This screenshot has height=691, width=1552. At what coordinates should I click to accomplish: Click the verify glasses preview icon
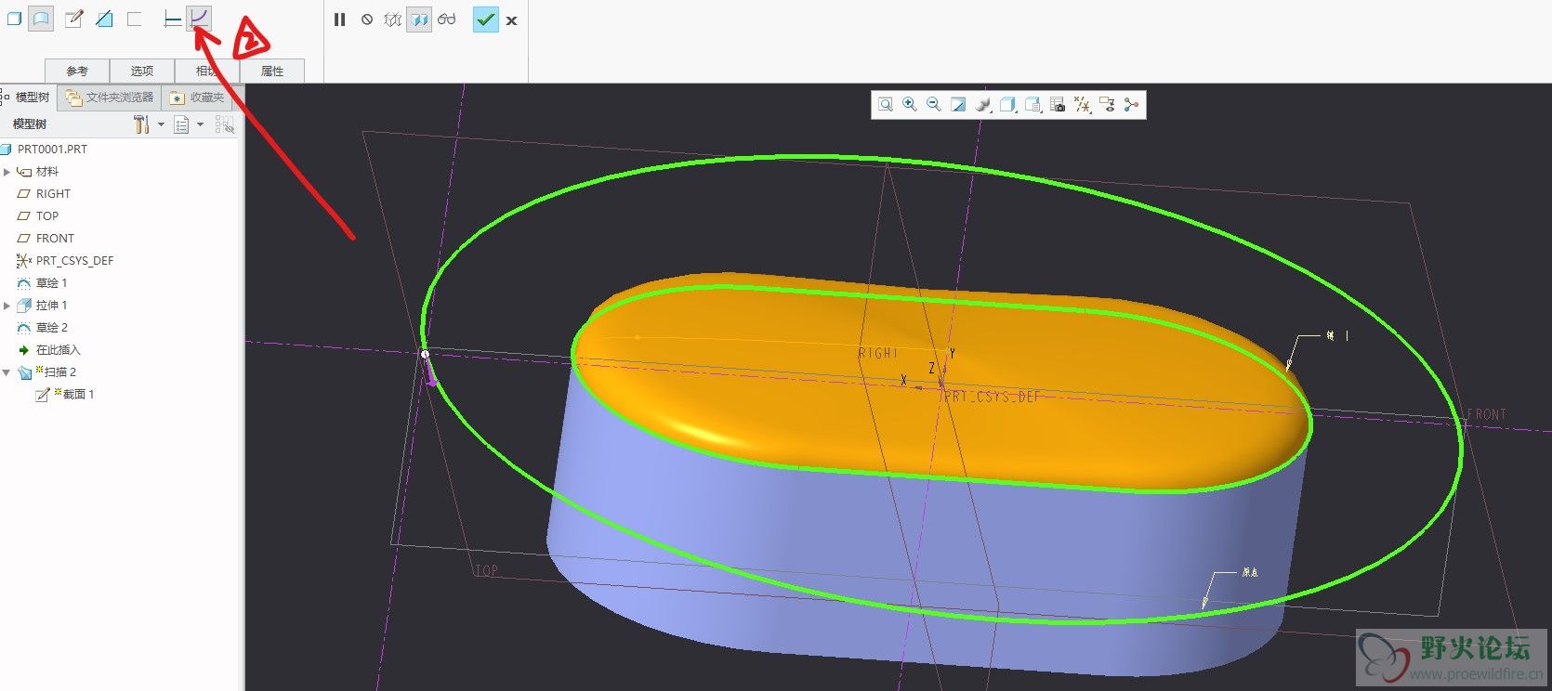(x=447, y=20)
